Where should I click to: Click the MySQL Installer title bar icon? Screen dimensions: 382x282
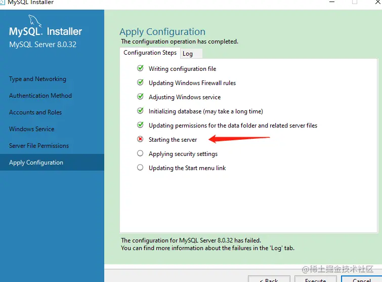[x=2, y=2]
